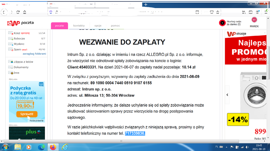Reload the page with refresh icon
The width and height of the screenshot is (270, 151).
tap(18, 12)
